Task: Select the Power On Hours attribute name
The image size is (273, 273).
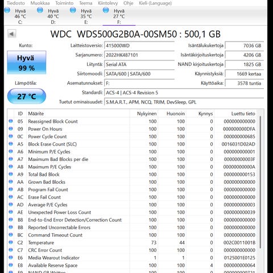Action: [x=45, y=129]
